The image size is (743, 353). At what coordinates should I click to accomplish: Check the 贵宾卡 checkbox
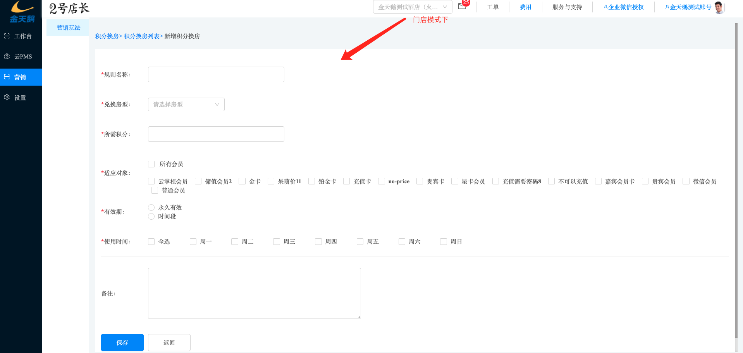(x=420, y=181)
